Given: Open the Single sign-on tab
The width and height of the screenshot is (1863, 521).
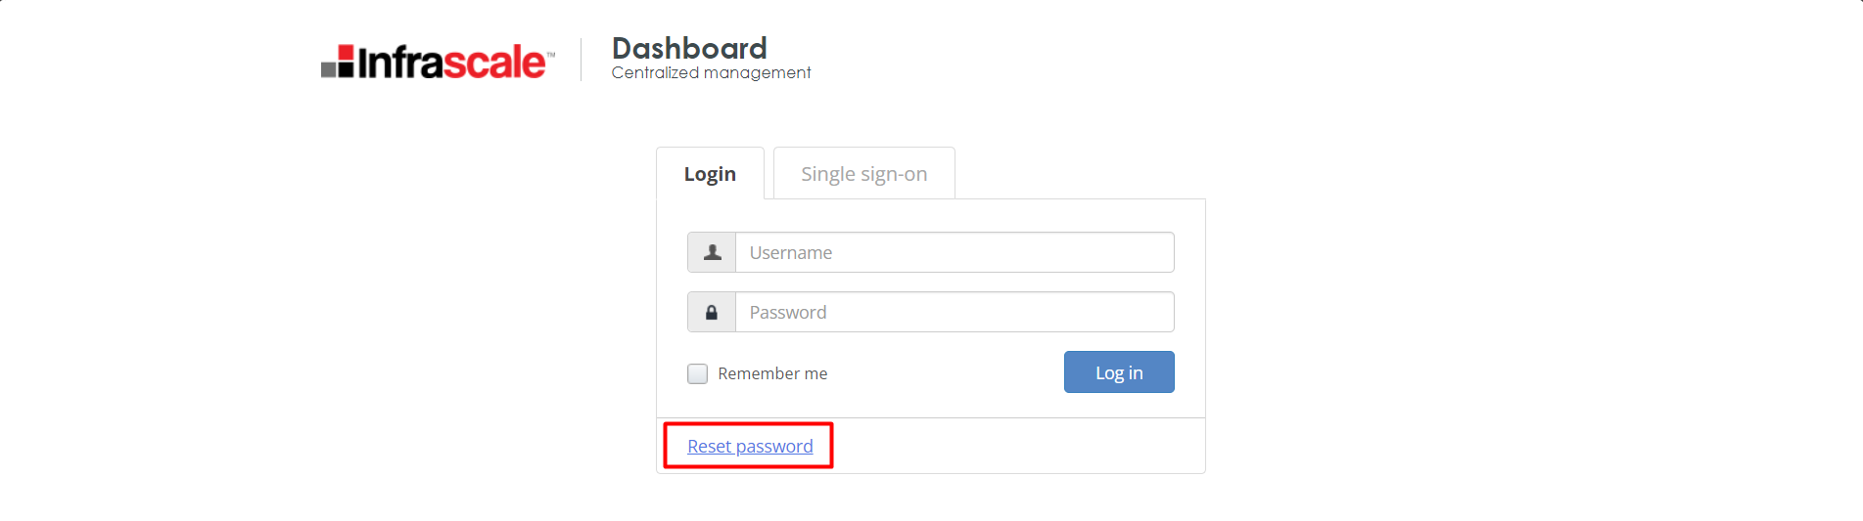Looking at the screenshot, I should 863,174.
